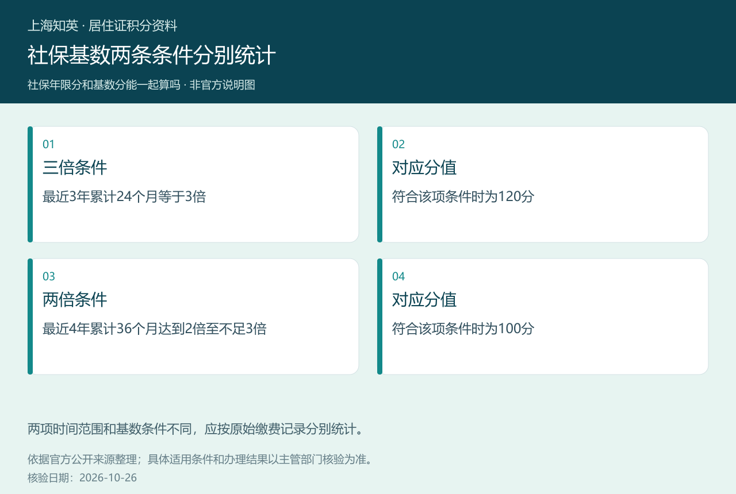Screen dimensions: 736x494
Task: Select the title "社保基数两条条件分别统计"
Action: coord(152,56)
